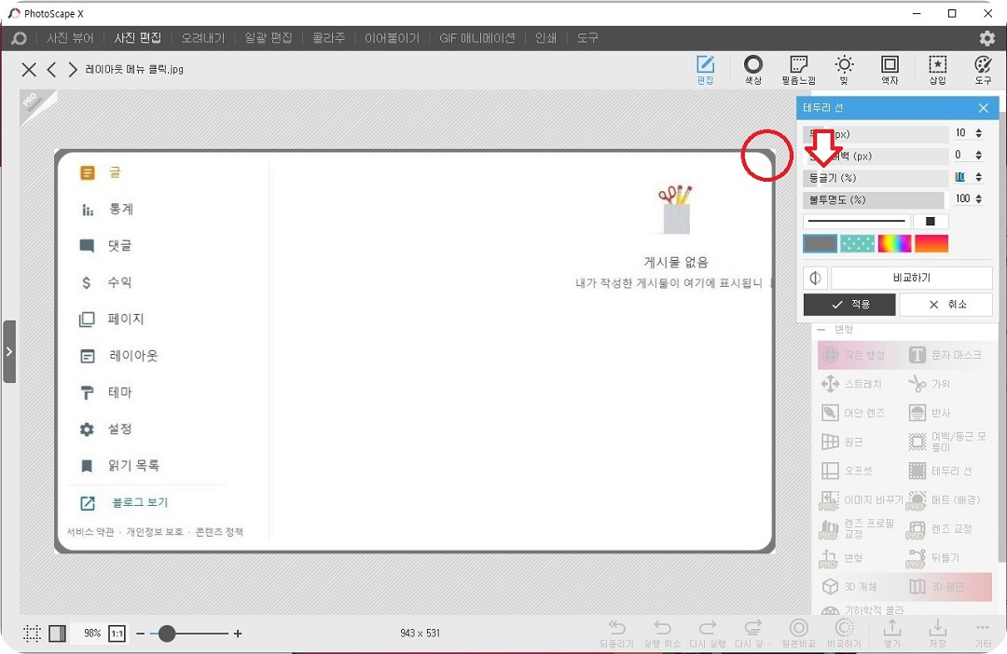Close the current photo with the X icon

(x=29, y=69)
